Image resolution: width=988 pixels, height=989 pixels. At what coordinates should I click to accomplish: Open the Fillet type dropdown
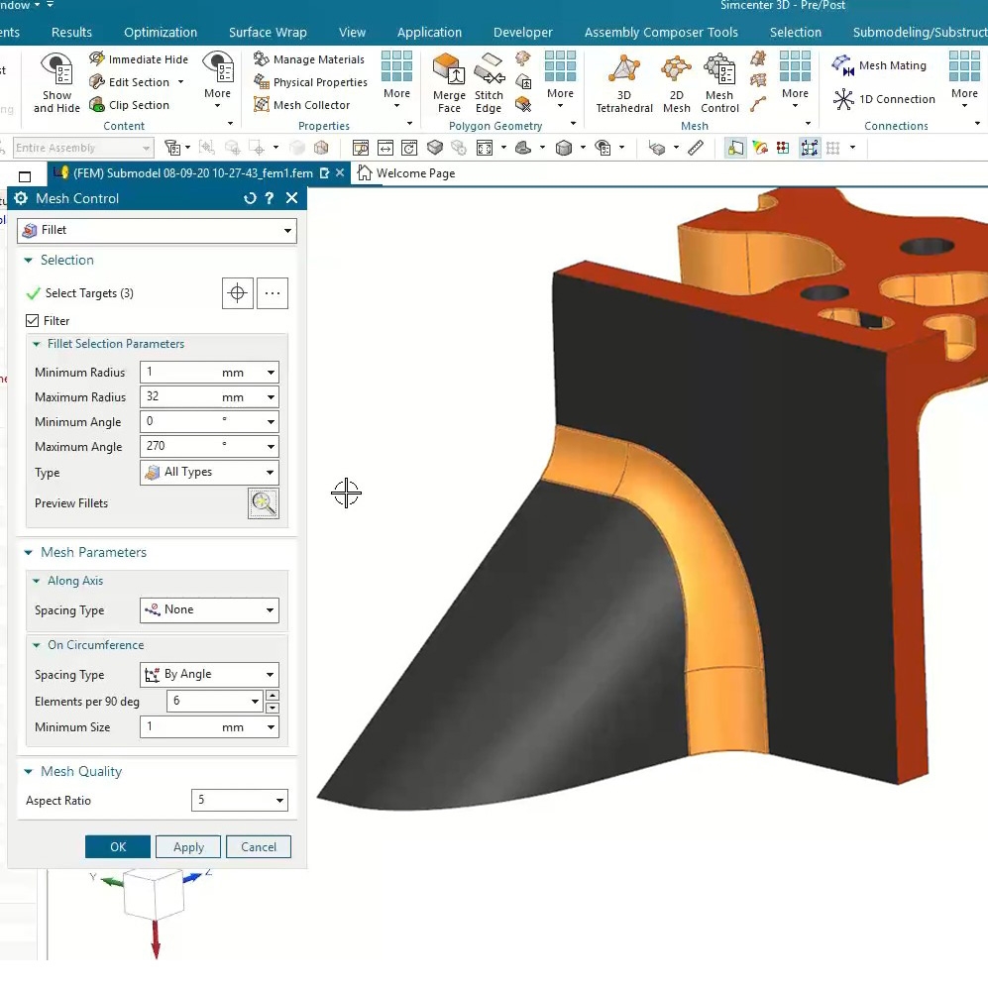[158, 230]
